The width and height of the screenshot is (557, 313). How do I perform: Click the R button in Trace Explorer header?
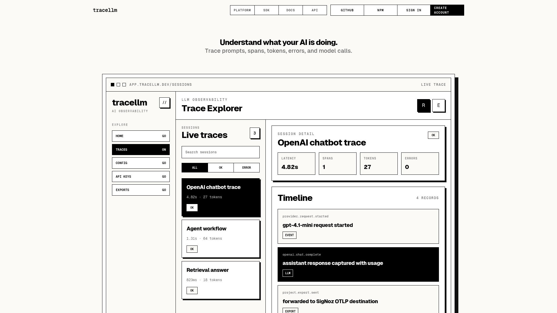coord(424,105)
